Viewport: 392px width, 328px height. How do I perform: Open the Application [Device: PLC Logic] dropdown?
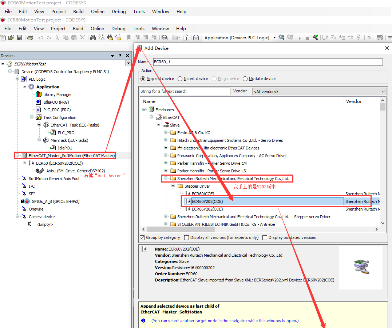coord(274,38)
